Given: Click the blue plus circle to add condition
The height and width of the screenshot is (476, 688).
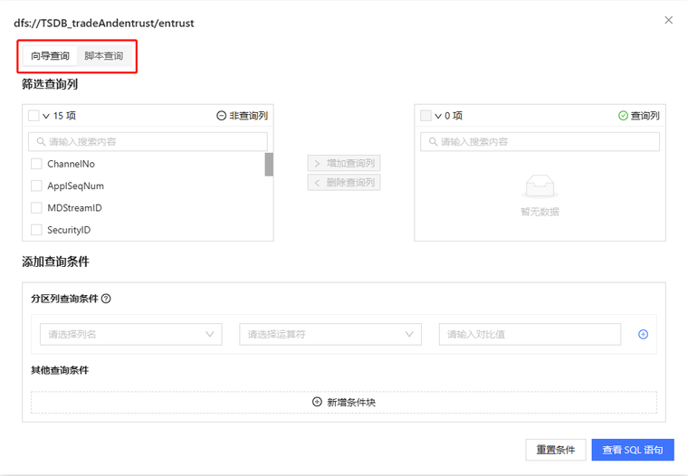Looking at the screenshot, I should click(x=644, y=334).
